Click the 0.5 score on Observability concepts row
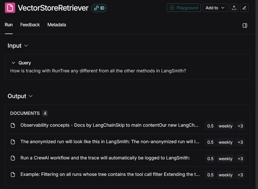Image resolution: width=258 pixels, height=189 pixels. (210, 126)
